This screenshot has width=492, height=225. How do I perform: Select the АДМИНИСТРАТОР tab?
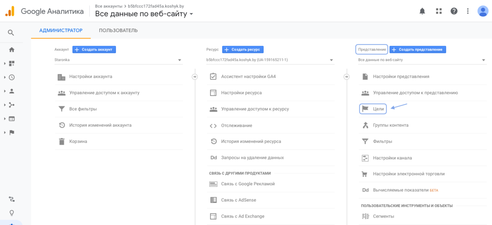tap(61, 30)
